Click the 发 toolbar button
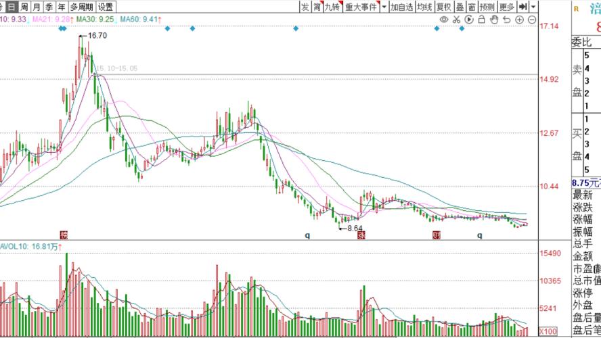The width and height of the screenshot is (601, 338). [x=305, y=7]
